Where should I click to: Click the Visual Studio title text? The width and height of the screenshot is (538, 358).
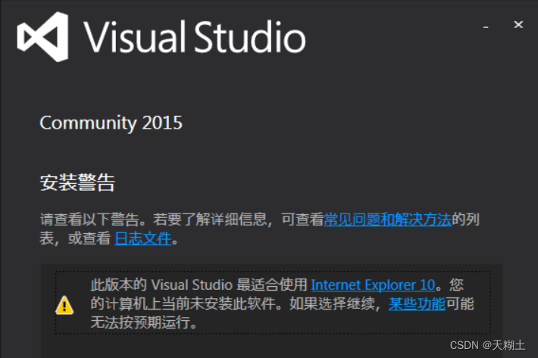[195, 37]
